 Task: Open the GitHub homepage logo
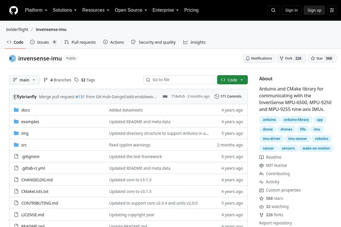tap(14, 10)
